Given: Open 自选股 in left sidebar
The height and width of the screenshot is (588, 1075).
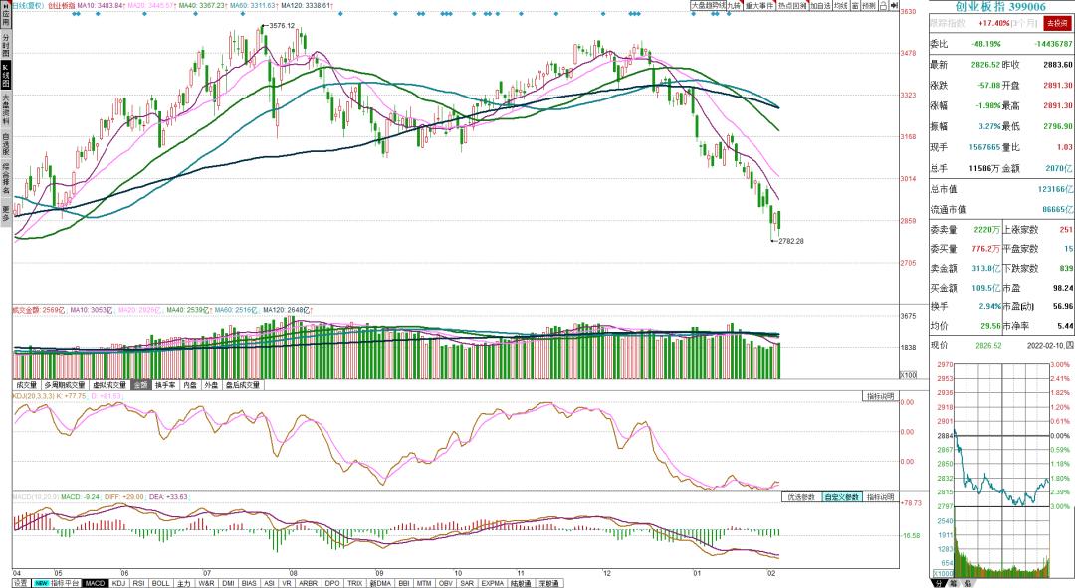Looking at the screenshot, I should [6, 145].
